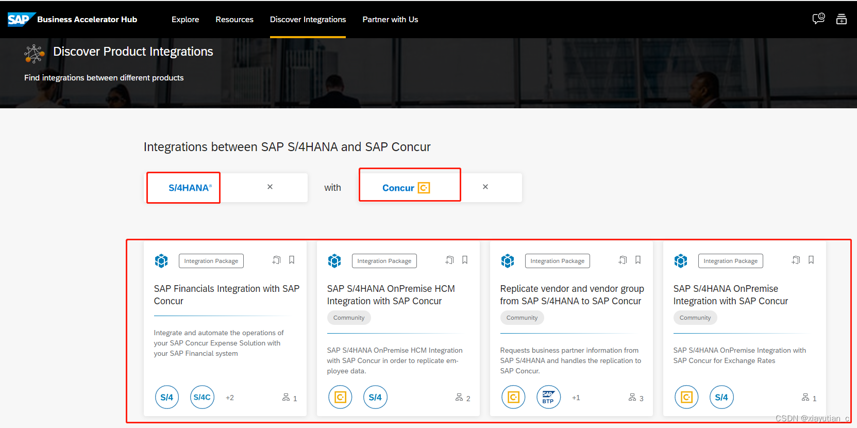Click Concur badge on Replicate vendor card
The height and width of the screenshot is (428, 857).
pos(513,397)
